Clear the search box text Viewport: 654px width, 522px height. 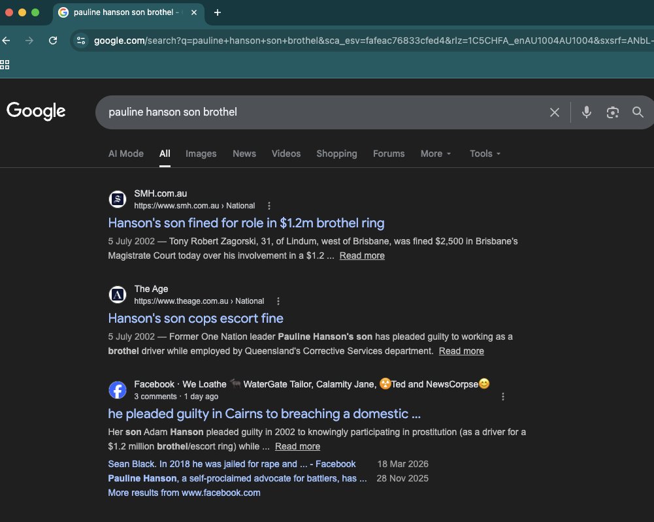pyautogui.click(x=554, y=112)
